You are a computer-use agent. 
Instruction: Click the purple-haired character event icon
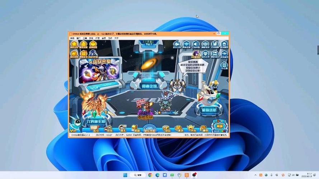196,54
